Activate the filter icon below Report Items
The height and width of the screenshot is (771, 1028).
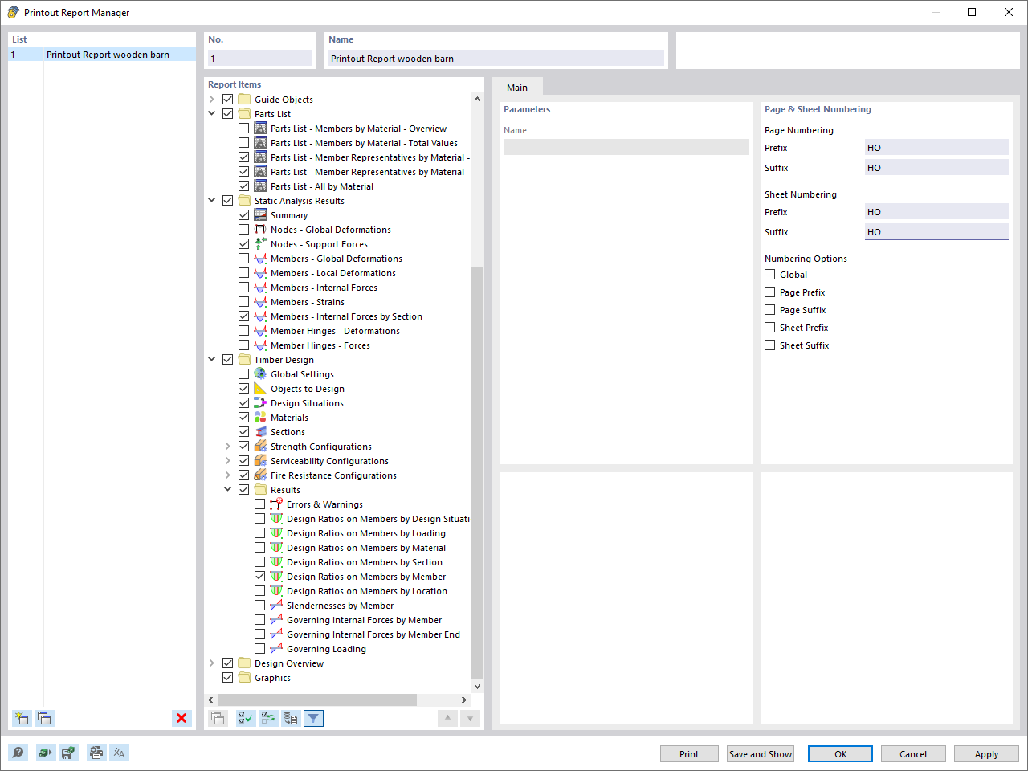coord(313,718)
